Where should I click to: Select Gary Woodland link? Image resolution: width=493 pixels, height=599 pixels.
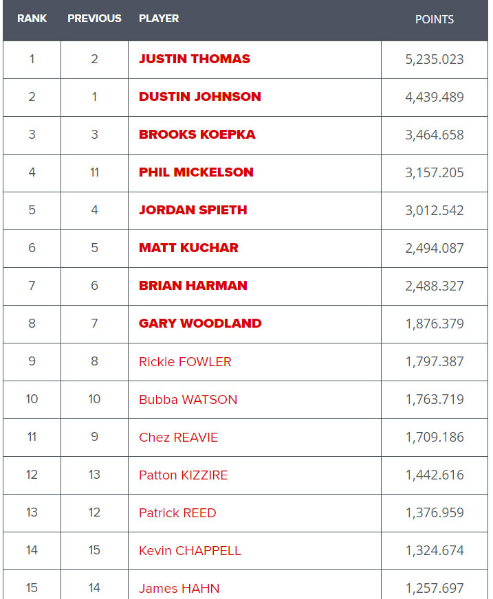click(200, 324)
